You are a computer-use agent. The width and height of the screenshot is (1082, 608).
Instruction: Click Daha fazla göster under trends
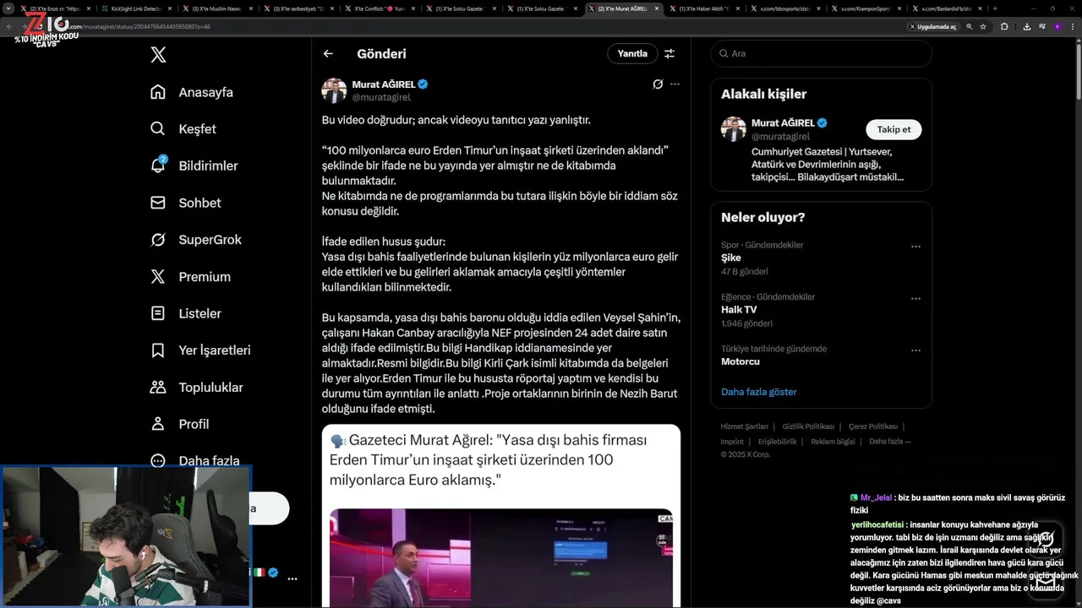pos(759,392)
